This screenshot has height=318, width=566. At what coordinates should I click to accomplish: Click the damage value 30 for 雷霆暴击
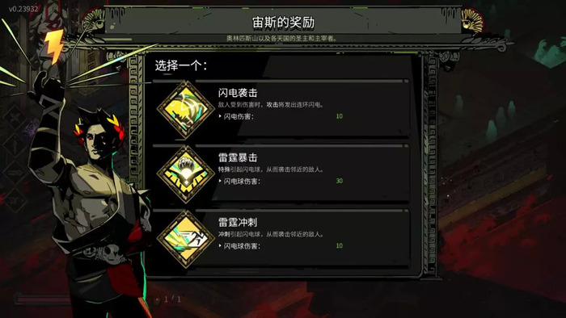pyautogui.click(x=340, y=181)
